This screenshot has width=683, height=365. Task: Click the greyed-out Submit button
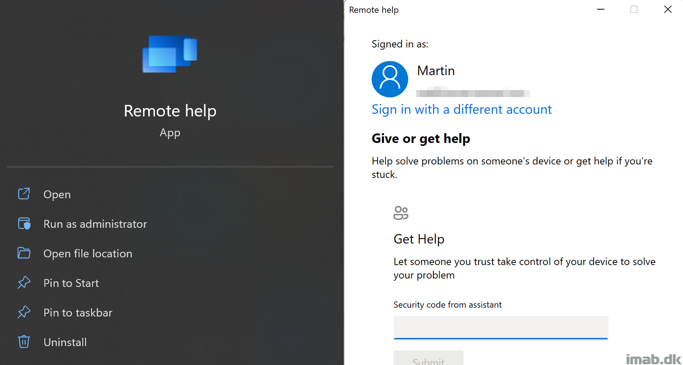[428, 358]
